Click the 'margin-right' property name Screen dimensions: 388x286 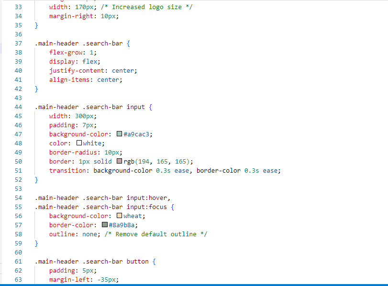coord(71,16)
